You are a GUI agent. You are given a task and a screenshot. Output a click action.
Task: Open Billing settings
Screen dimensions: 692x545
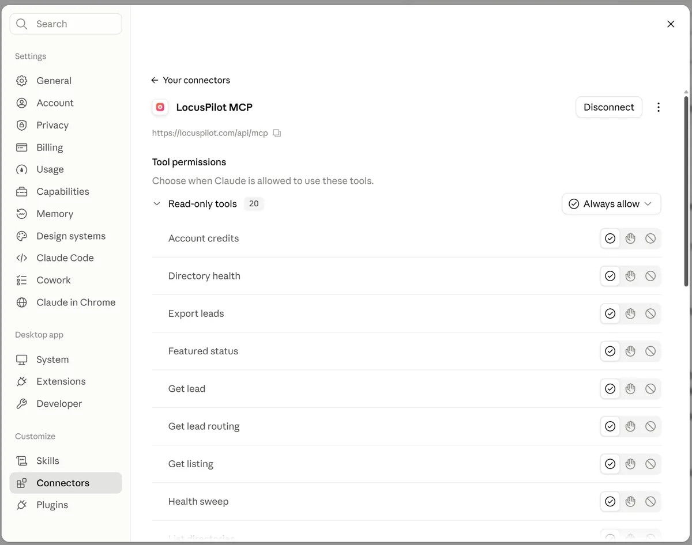pyautogui.click(x=66, y=147)
